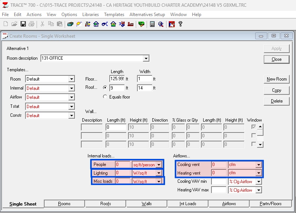This screenshot has height=213, width=296.
Task: Click the Floor Length input field
Action: tap(117, 79)
